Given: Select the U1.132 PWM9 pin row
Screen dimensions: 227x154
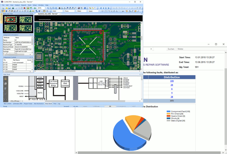Looking at the screenshot, I should 17,65.
